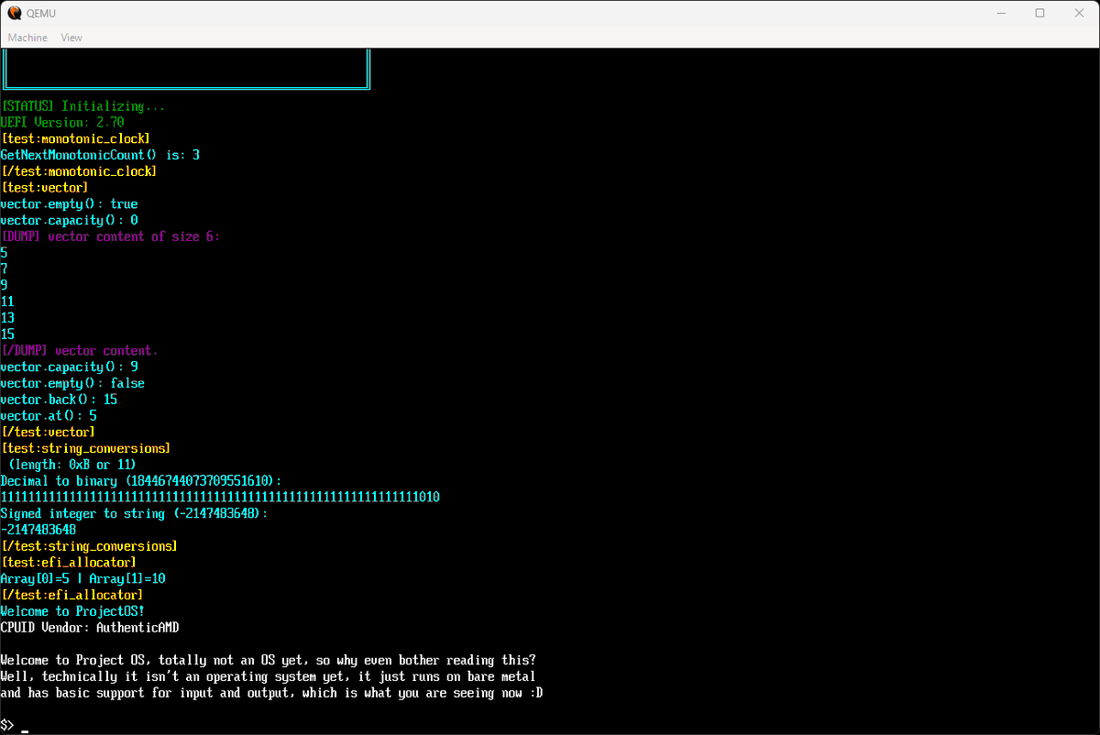Click the dumped vector value 11
Image resolution: width=1100 pixels, height=735 pixels.
pyautogui.click(x=7, y=302)
